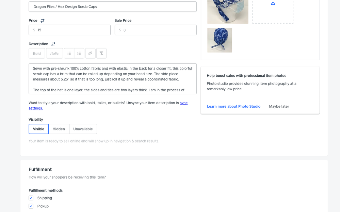
Task: Dismiss Photo Studio promo with Maybe later
Action: pos(279,106)
